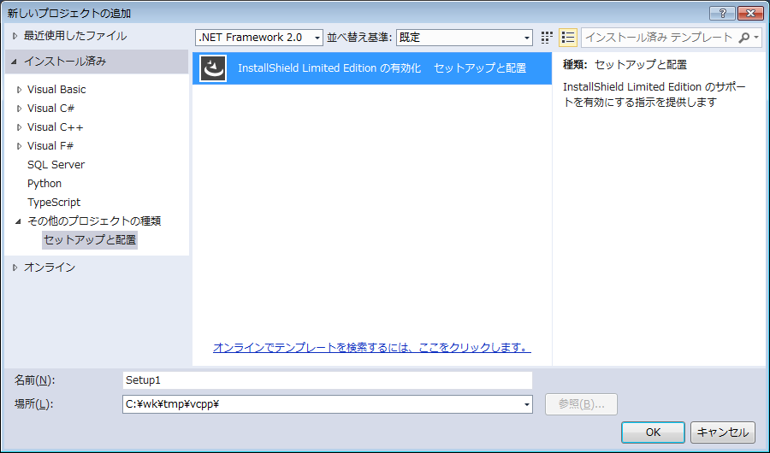Open the 場所 location dropdown arrow

526,405
